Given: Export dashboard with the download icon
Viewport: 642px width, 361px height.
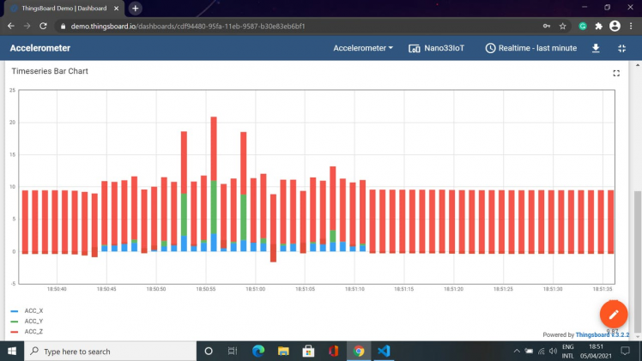Looking at the screenshot, I should (596, 48).
